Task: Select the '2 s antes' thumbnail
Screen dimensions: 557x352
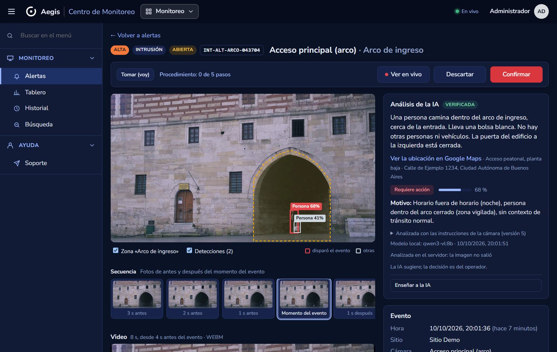Action: pos(193,299)
